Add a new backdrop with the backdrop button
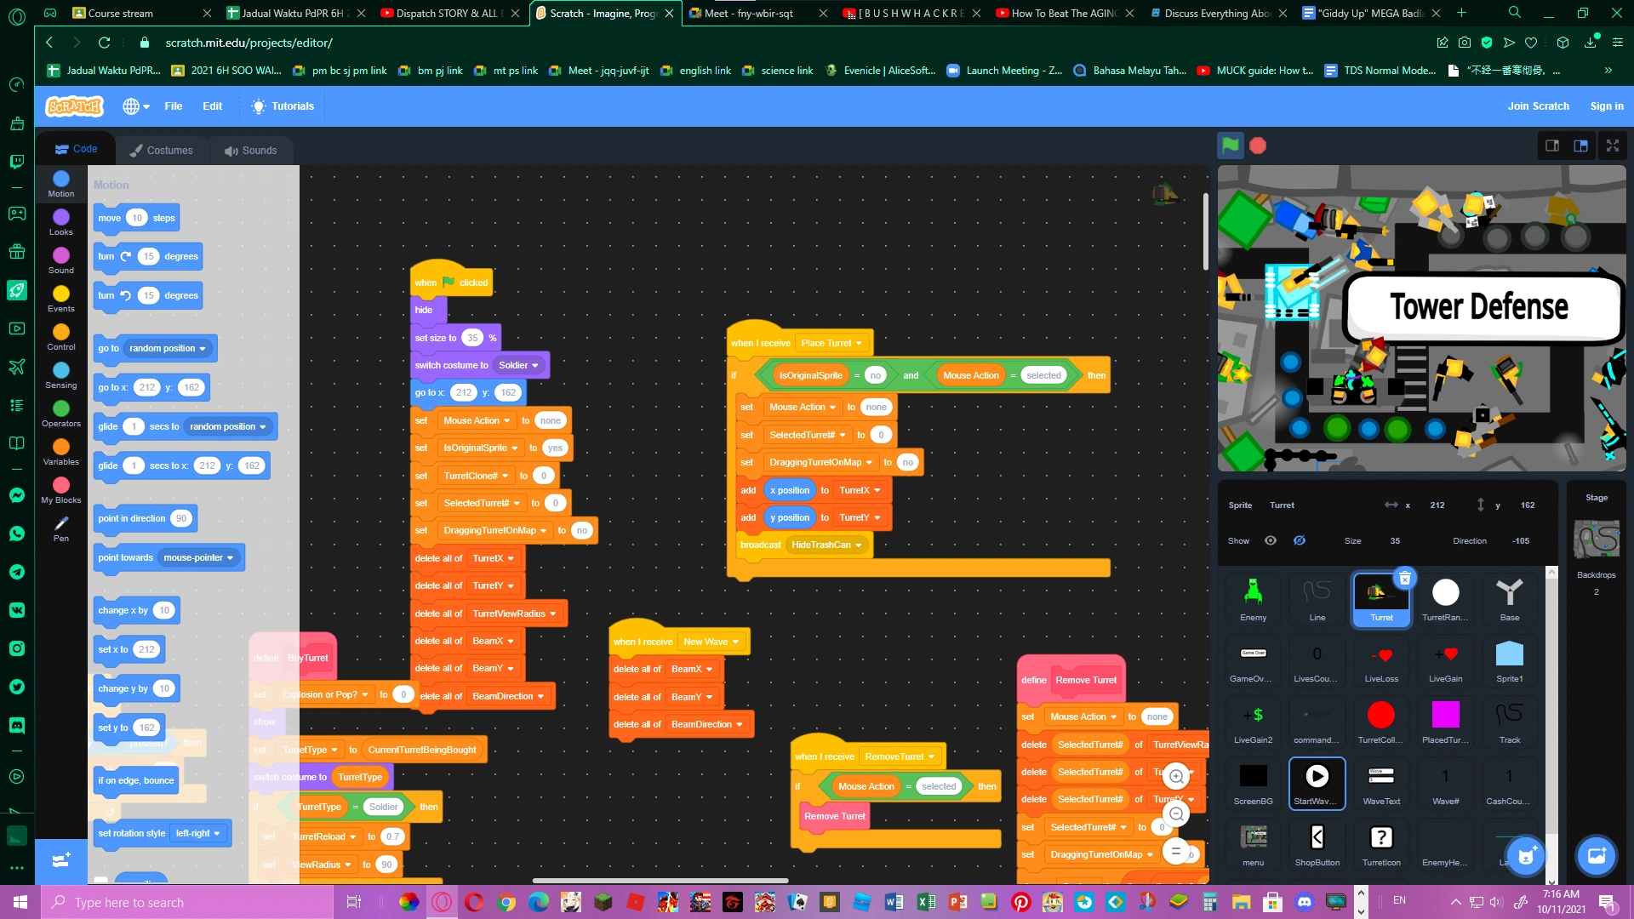The image size is (1634, 919). click(x=1596, y=856)
